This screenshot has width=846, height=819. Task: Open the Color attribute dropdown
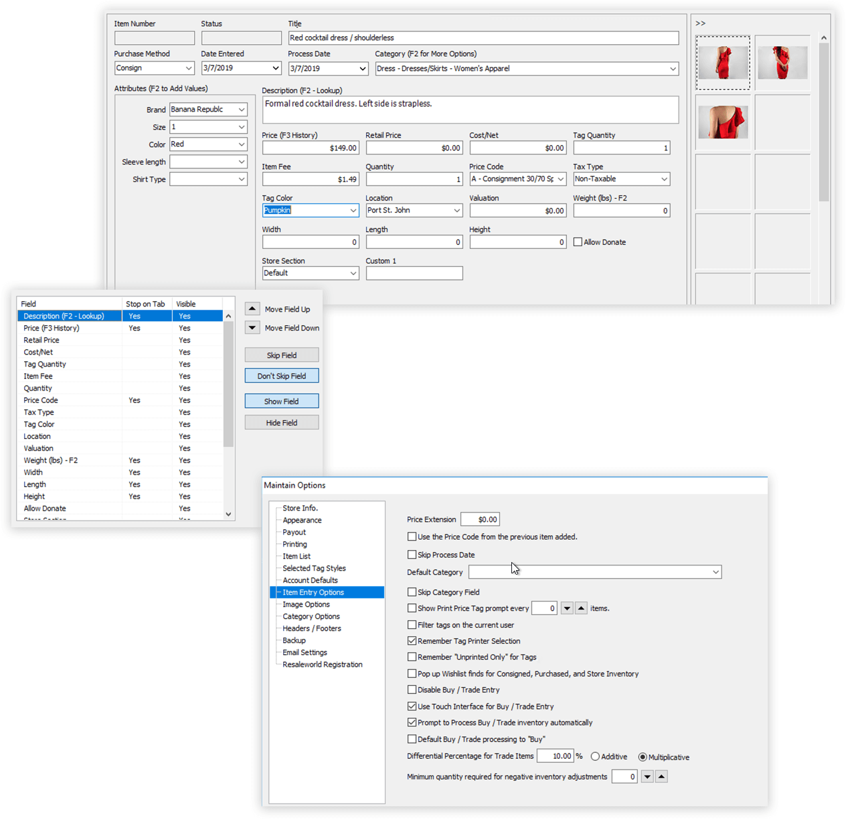242,145
